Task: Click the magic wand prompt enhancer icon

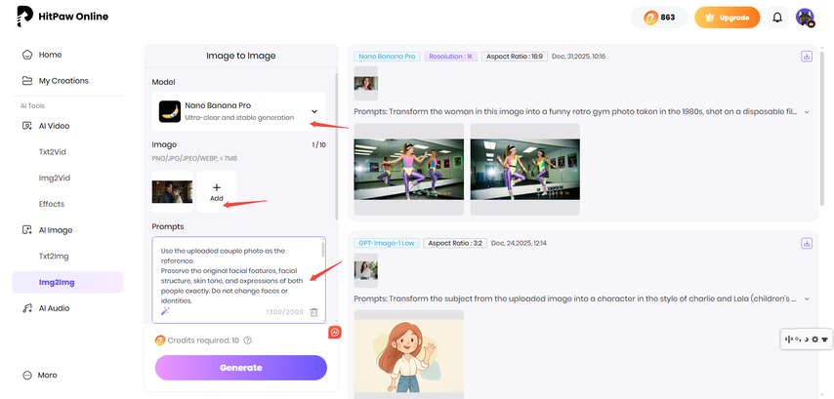Action: coord(165,311)
